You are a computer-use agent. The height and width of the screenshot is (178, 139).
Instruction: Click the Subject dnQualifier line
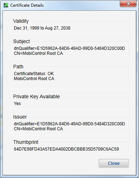coord(69,48)
